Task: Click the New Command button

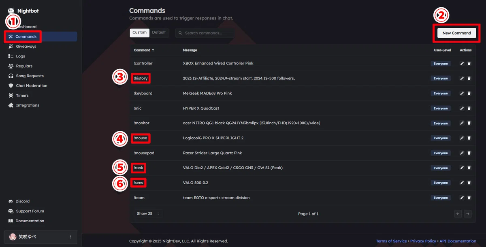Action: click(456, 33)
